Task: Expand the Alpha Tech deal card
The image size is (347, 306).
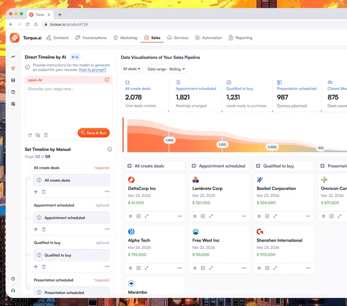Action: pyautogui.click(x=146, y=268)
